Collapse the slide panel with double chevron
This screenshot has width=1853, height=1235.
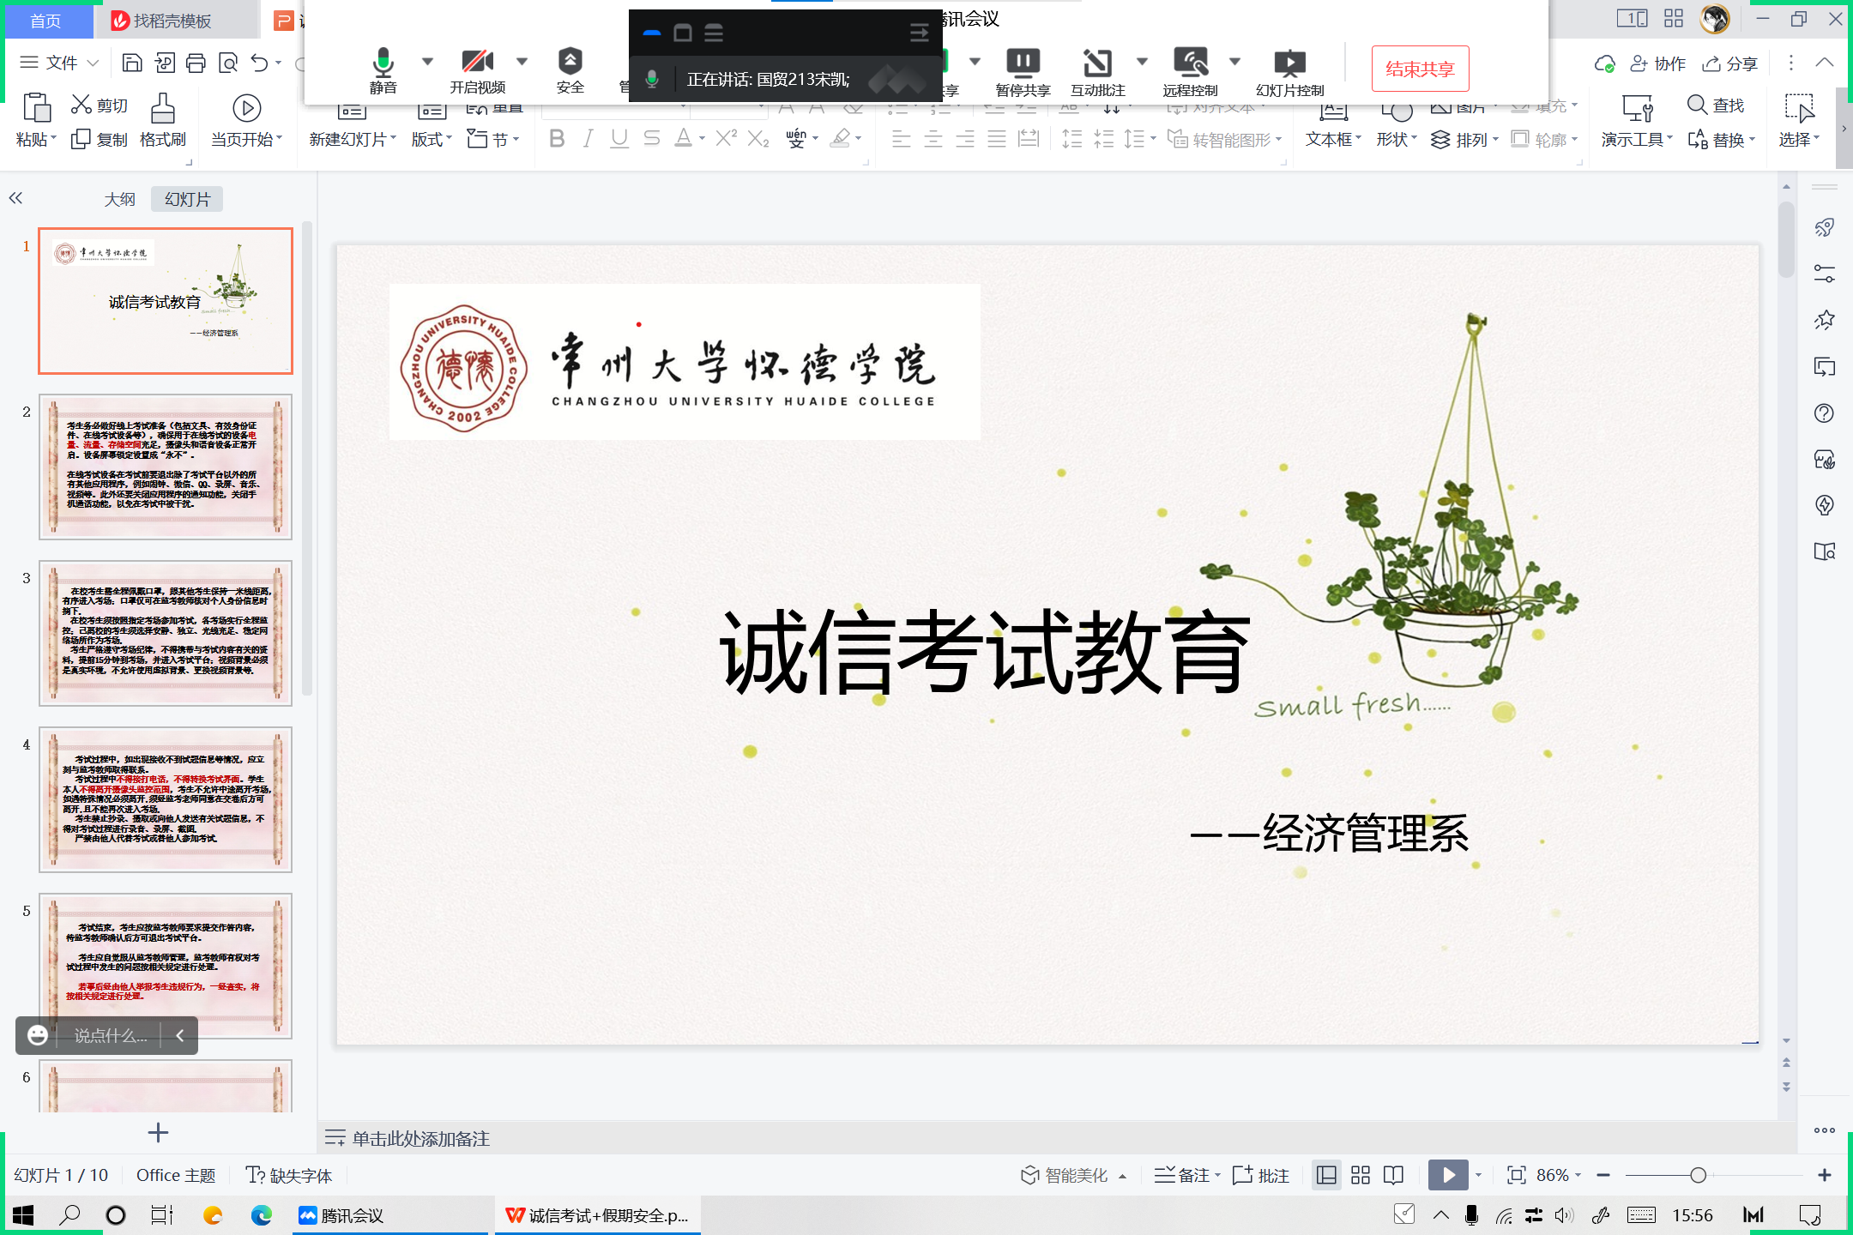[15, 199]
